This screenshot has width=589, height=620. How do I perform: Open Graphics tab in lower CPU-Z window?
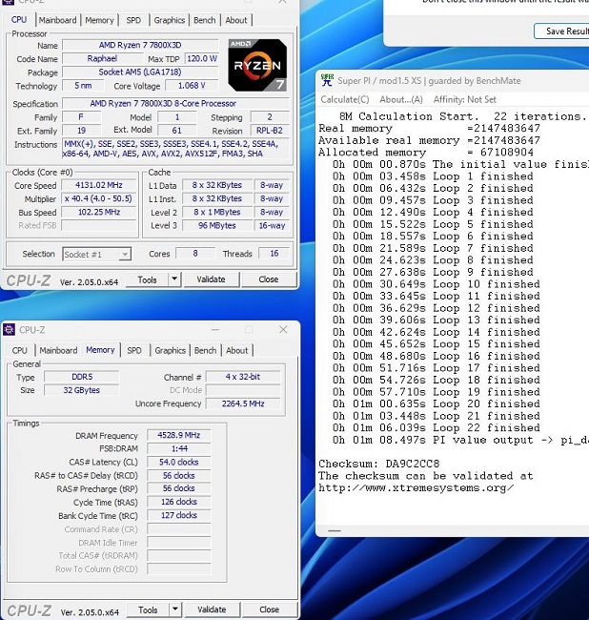(x=171, y=350)
